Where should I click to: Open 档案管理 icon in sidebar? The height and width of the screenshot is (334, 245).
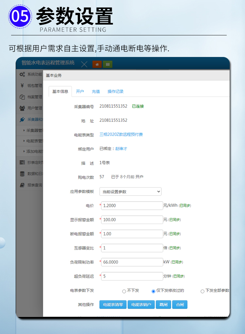click(22, 97)
